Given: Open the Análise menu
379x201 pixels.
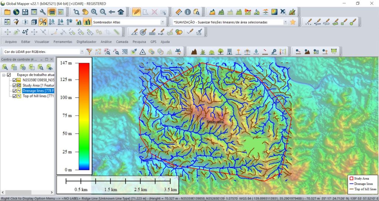Looking at the screenshot, I should 106,42.
